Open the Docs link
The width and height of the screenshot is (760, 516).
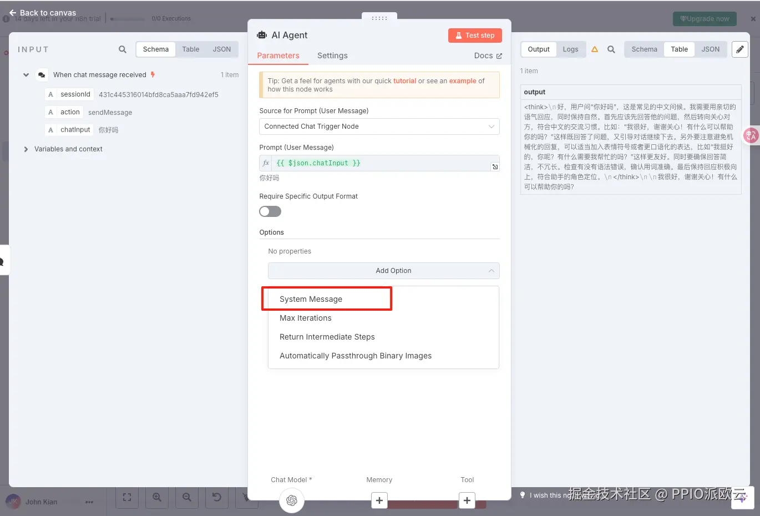pyautogui.click(x=488, y=55)
